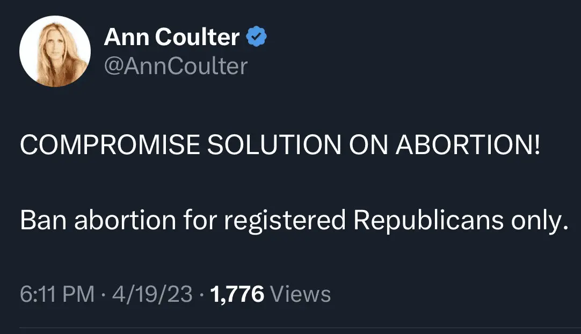Open the @AnnCoulter handle link

(176, 66)
